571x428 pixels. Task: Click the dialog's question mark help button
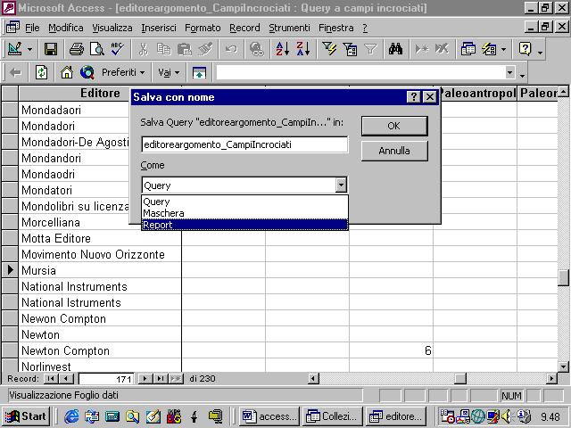coord(413,97)
